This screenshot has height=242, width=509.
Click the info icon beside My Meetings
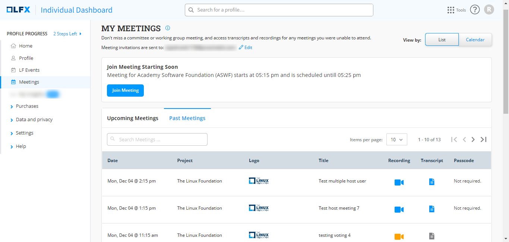168,28
